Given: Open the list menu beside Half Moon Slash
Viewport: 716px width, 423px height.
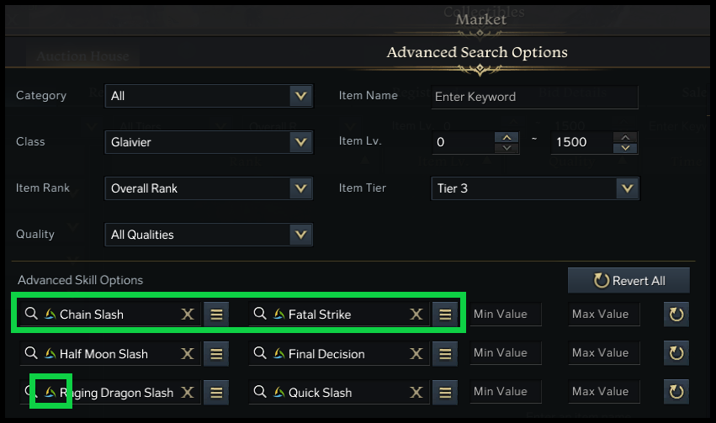Looking at the screenshot, I should [216, 354].
